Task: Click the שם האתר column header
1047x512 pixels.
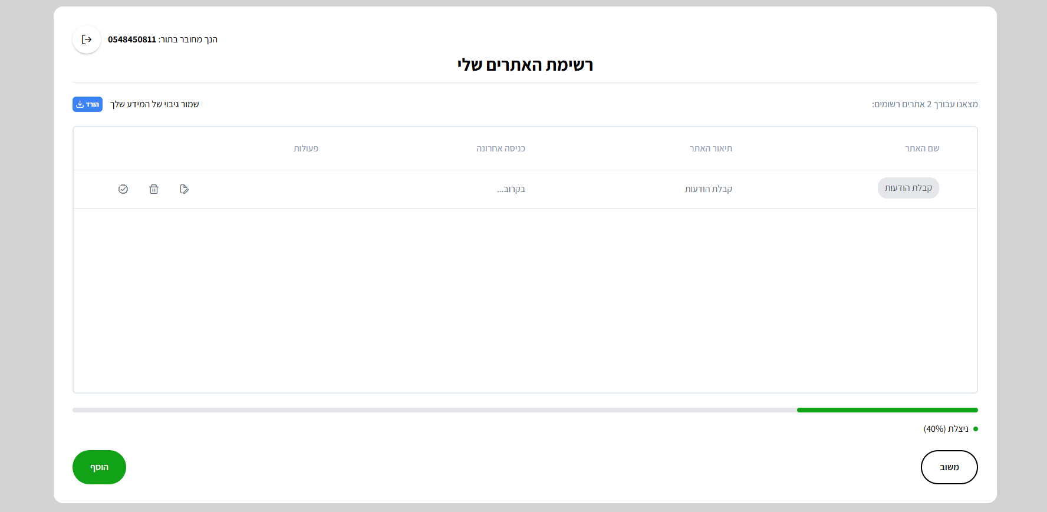Action: tap(922, 148)
